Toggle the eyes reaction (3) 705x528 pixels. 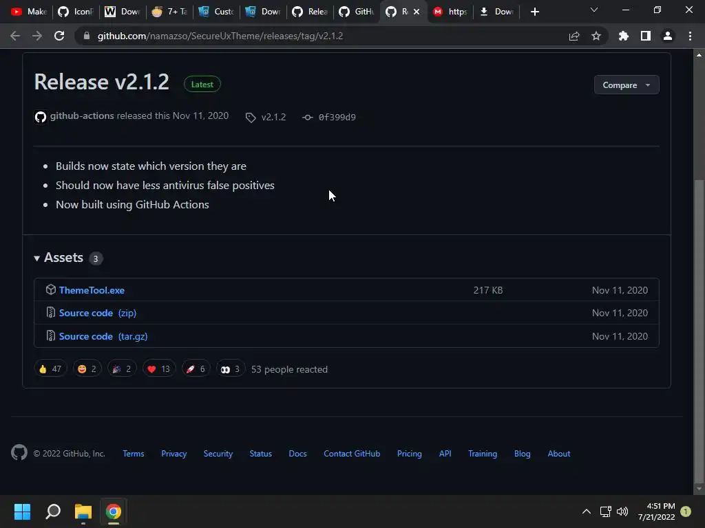tap(230, 368)
